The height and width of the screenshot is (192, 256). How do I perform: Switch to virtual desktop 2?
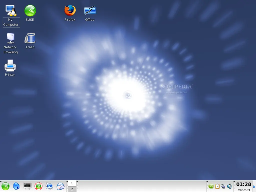point(72,189)
